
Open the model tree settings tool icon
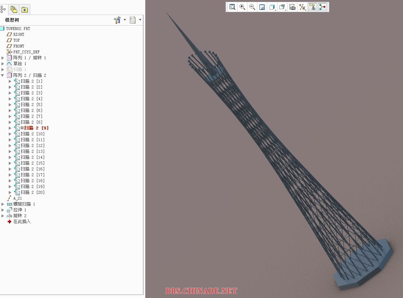click(117, 20)
